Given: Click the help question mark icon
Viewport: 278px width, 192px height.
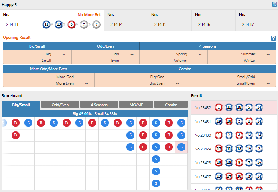Looking at the screenshot, I should [273, 38].
